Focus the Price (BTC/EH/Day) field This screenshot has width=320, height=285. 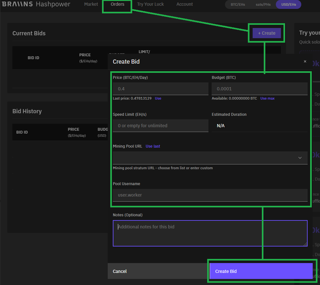(160, 89)
